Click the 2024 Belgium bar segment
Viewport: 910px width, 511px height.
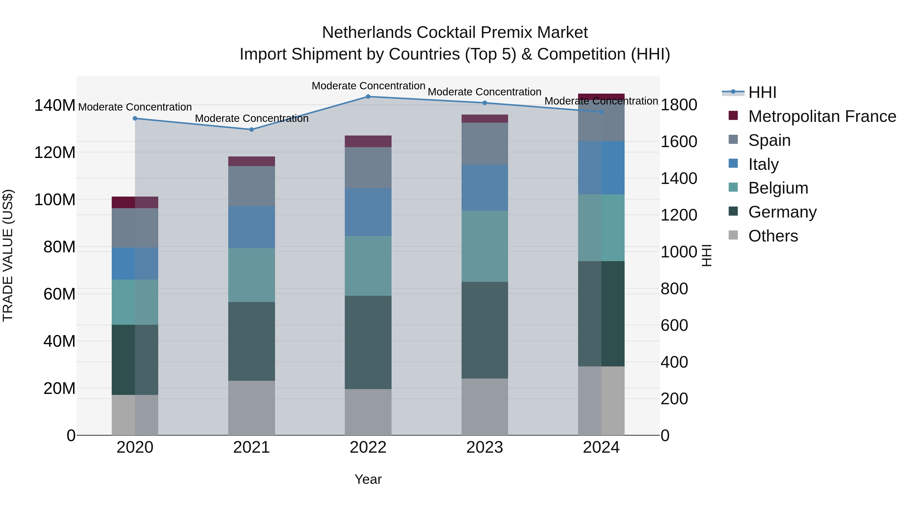pyautogui.click(x=601, y=228)
